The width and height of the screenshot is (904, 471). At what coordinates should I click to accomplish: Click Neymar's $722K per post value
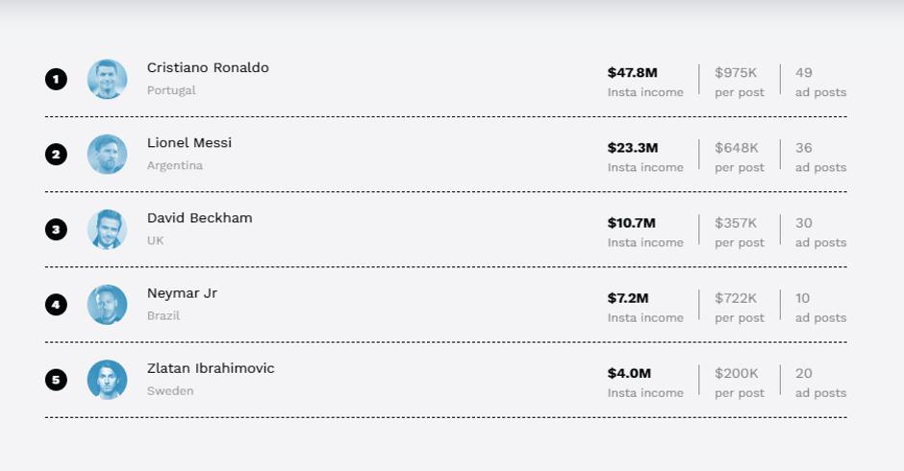[736, 298]
